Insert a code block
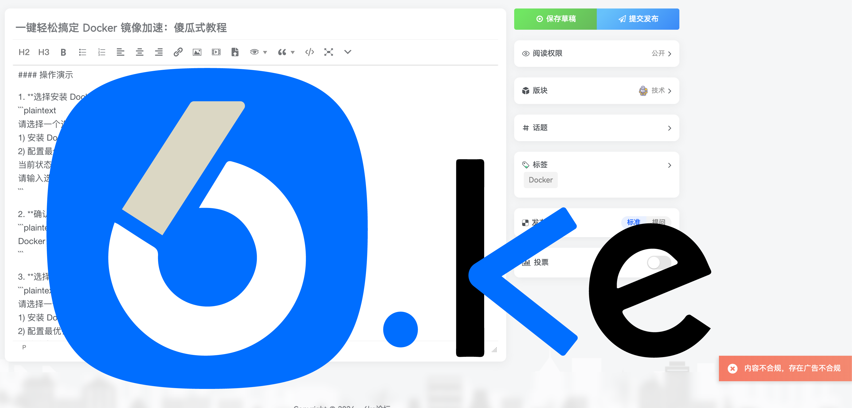The height and width of the screenshot is (408, 852). point(309,52)
